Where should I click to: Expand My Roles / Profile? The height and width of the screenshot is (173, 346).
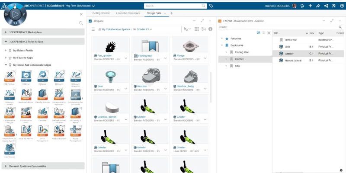click(x=6, y=51)
